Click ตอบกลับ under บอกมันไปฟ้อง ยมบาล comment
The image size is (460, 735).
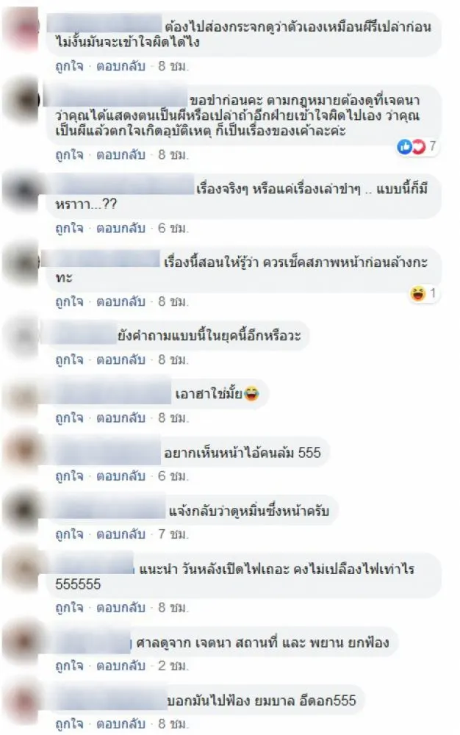click(x=121, y=724)
